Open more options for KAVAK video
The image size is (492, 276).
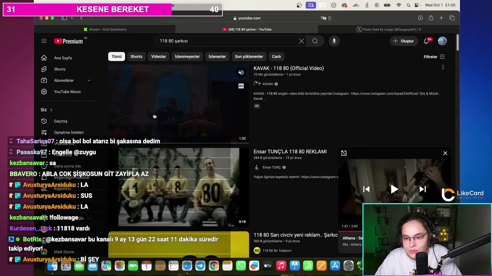(x=443, y=67)
